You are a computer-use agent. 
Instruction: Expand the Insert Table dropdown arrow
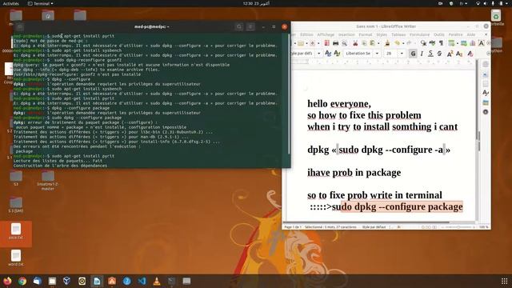[457, 43]
